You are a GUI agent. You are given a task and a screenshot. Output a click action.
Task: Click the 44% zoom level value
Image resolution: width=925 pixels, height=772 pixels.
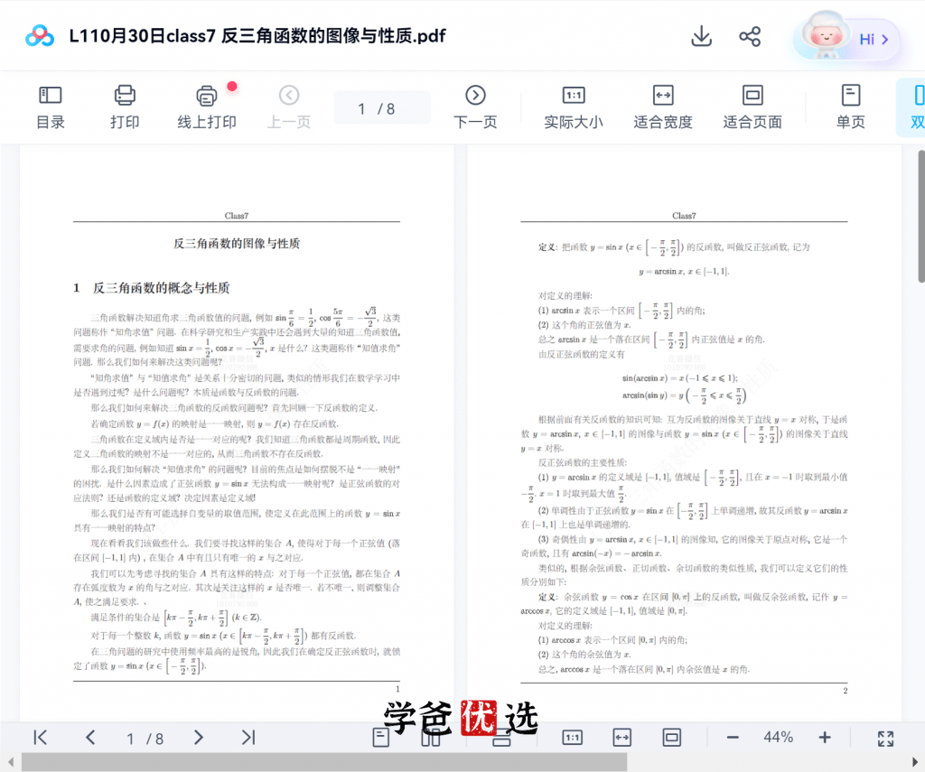coord(778,737)
